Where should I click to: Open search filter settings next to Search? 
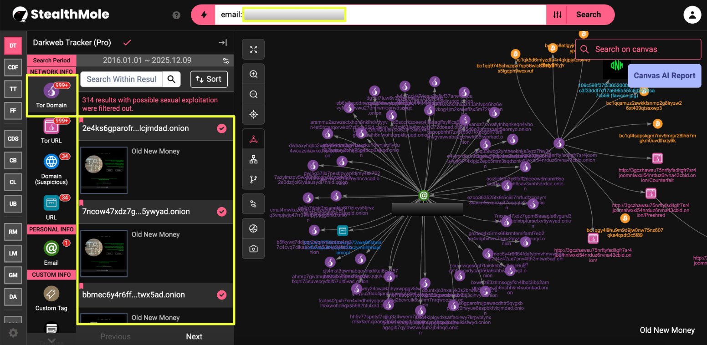(x=557, y=15)
